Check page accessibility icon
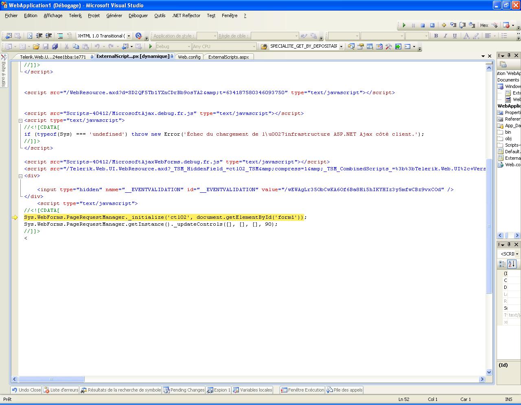The width and height of the screenshot is (521, 405). [x=138, y=36]
